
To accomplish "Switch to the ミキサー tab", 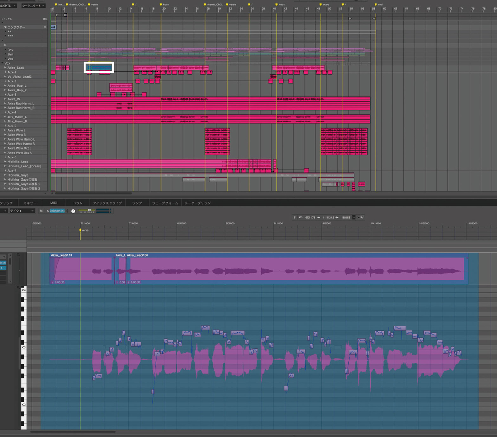I will pyautogui.click(x=30, y=203).
